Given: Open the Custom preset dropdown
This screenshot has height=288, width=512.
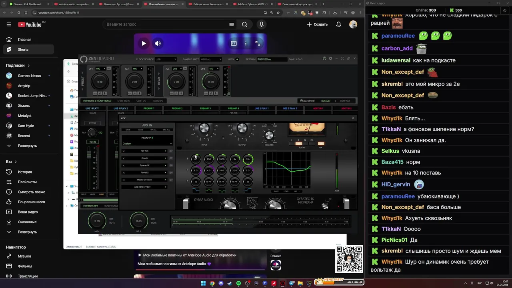Looking at the screenshot, I should [x=147, y=144].
